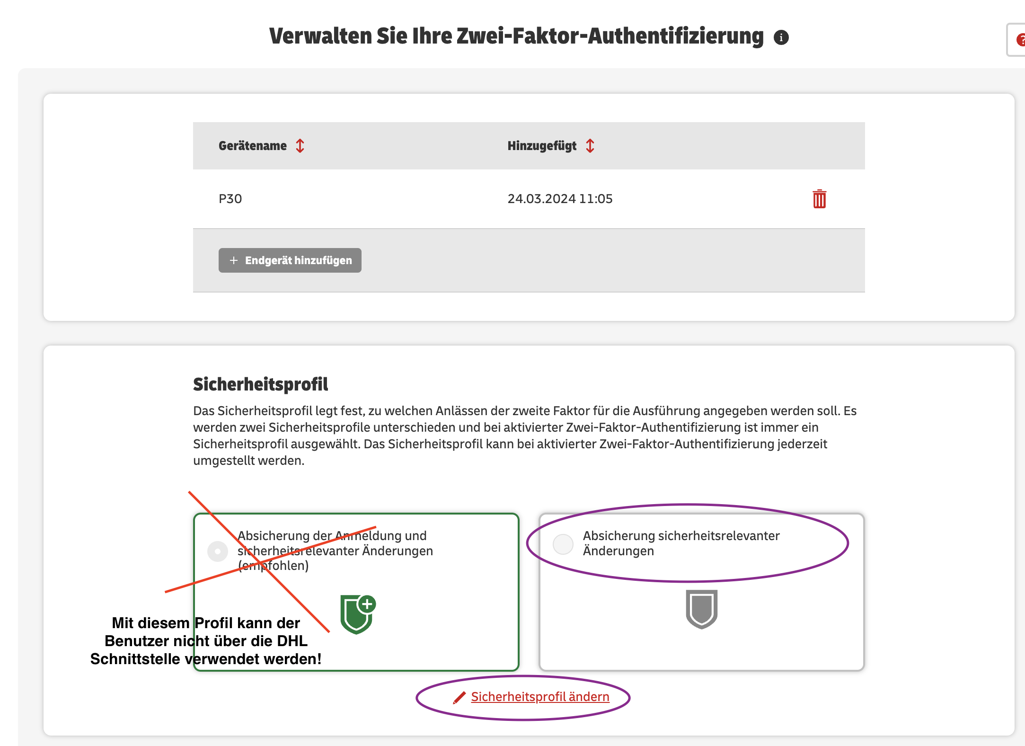Click the sort arrow next to Gerätename
The image size is (1025, 746).
(301, 145)
